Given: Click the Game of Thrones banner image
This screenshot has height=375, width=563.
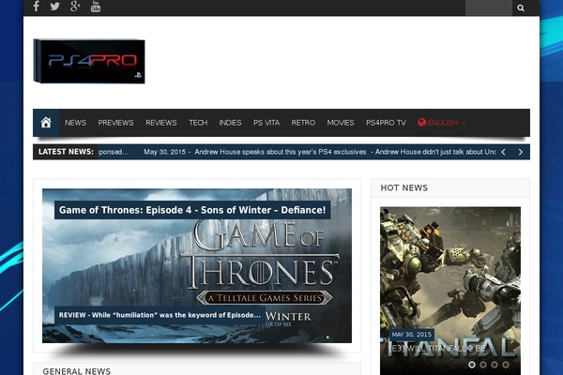Looking at the screenshot, I should tap(197, 265).
